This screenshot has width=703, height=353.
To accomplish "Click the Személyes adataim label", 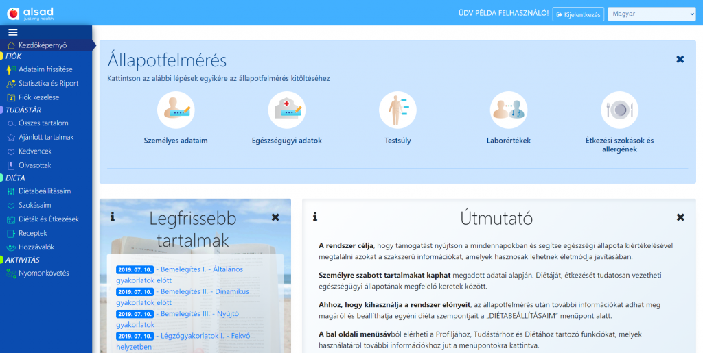I will point(176,141).
